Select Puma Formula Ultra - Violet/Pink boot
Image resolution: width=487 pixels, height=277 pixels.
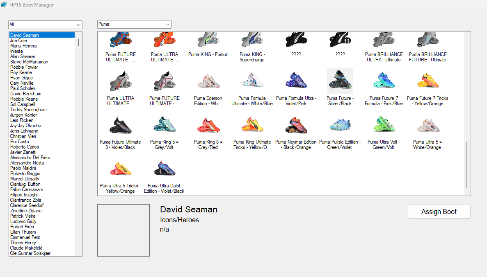pyautogui.click(x=296, y=81)
